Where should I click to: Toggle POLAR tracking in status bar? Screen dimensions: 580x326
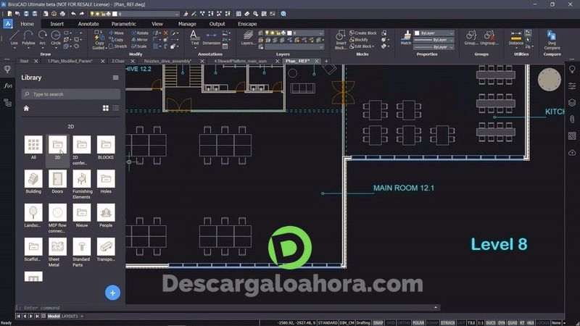[418, 322]
